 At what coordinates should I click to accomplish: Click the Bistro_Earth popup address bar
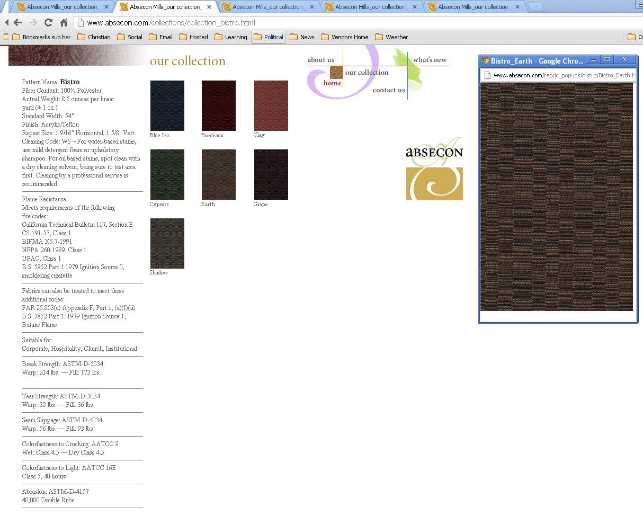coord(558,75)
